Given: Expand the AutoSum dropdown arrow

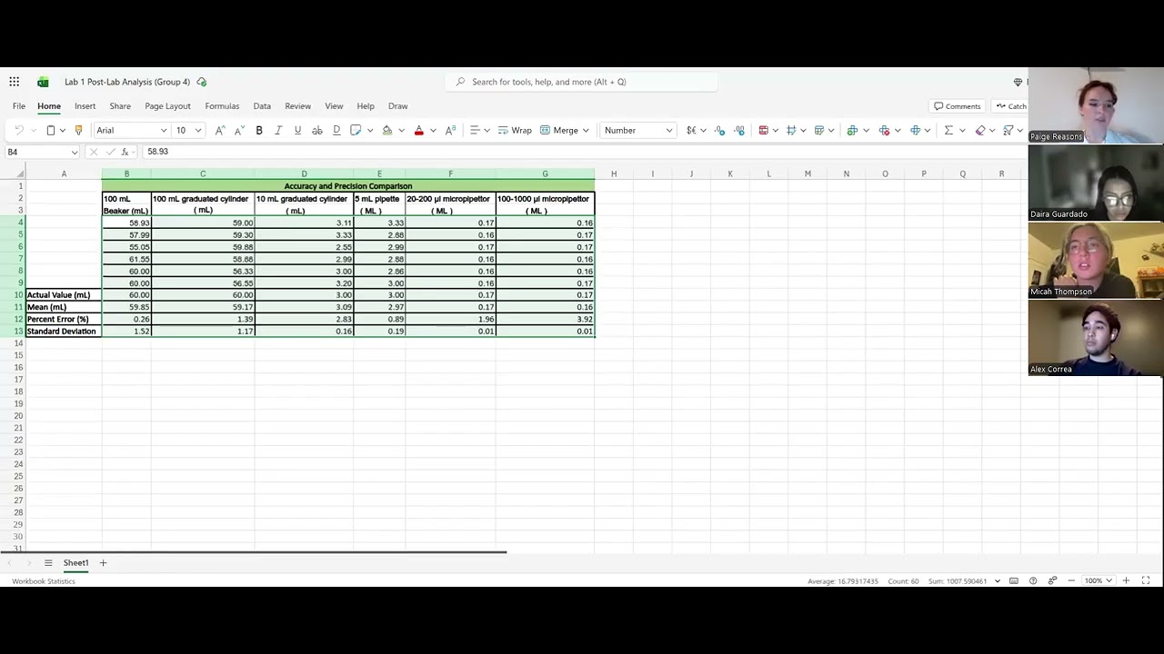Looking at the screenshot, I should click(x=961, y=131).
